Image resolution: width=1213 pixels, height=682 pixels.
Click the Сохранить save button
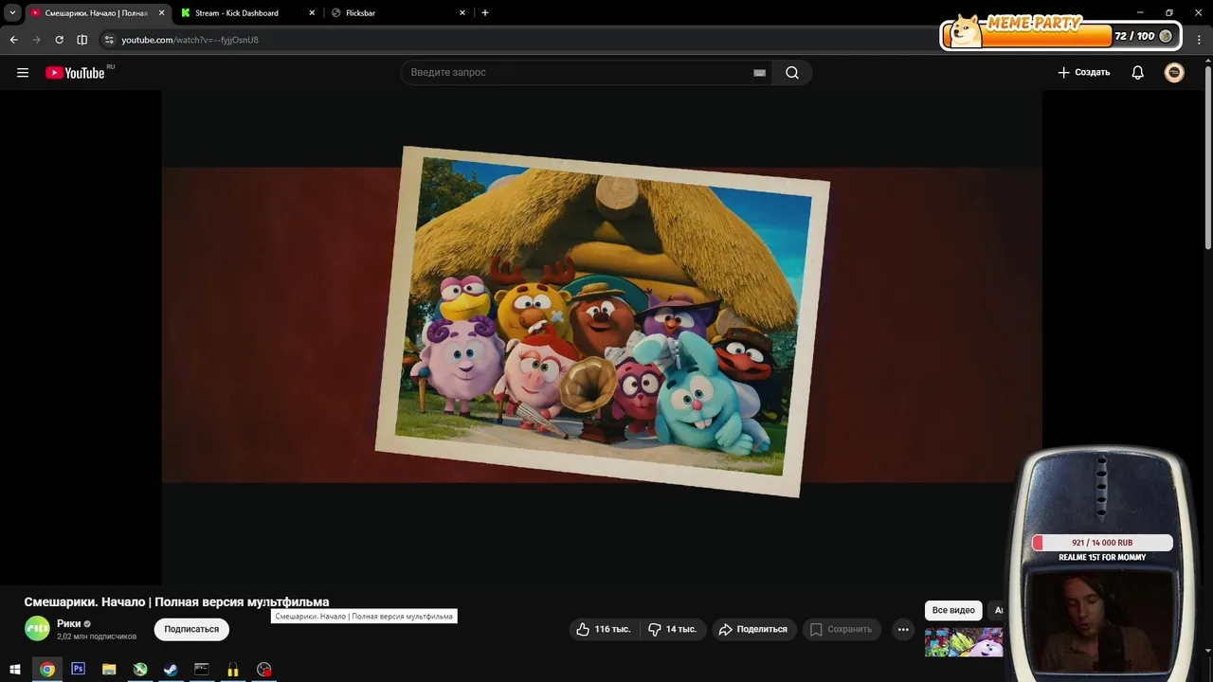[842, 629]
